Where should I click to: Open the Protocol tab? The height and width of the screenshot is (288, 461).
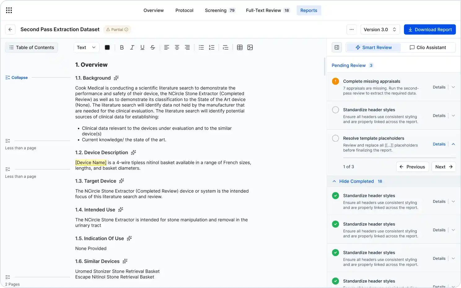[184, 10]
